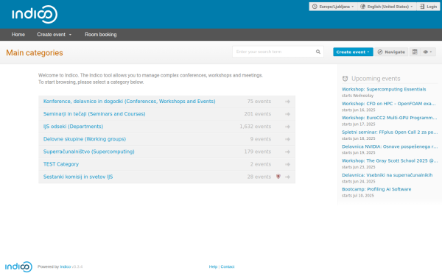Click the Navigate button
The image size is (442, 276).
[391, 52]
